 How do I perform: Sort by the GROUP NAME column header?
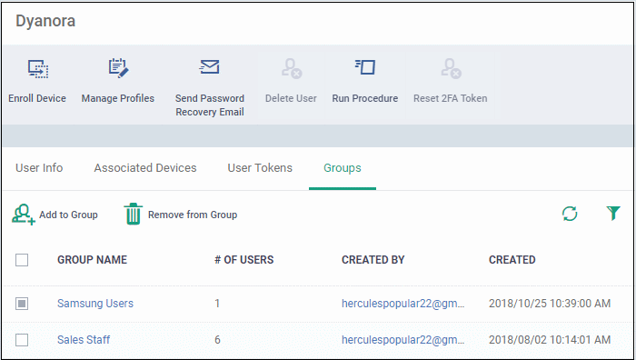[92, 260]
